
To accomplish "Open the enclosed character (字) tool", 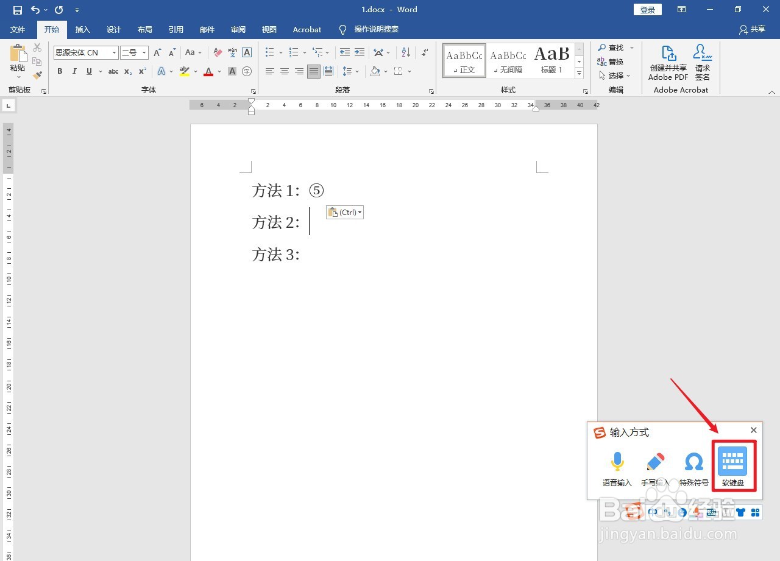I will pos(247,71).
